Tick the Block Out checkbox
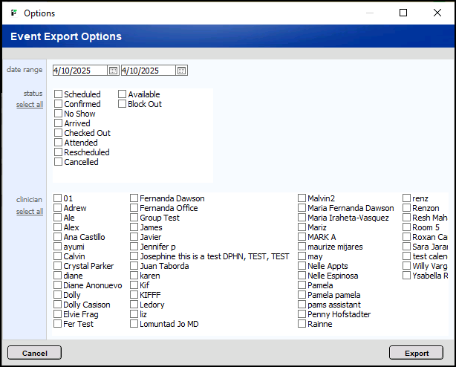456x367 pixels. [123, 105]
